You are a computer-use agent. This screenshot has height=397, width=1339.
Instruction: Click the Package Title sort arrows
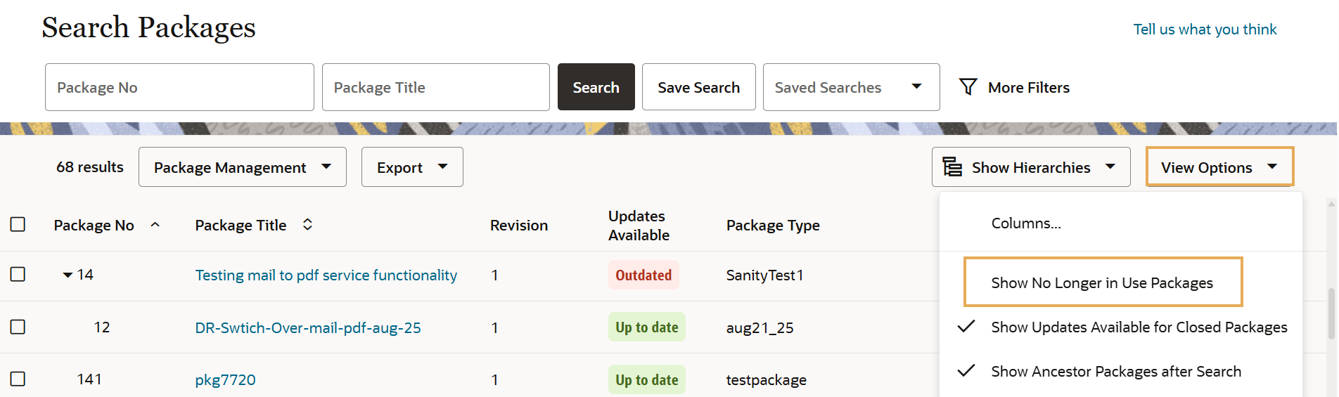click(307, 225)
